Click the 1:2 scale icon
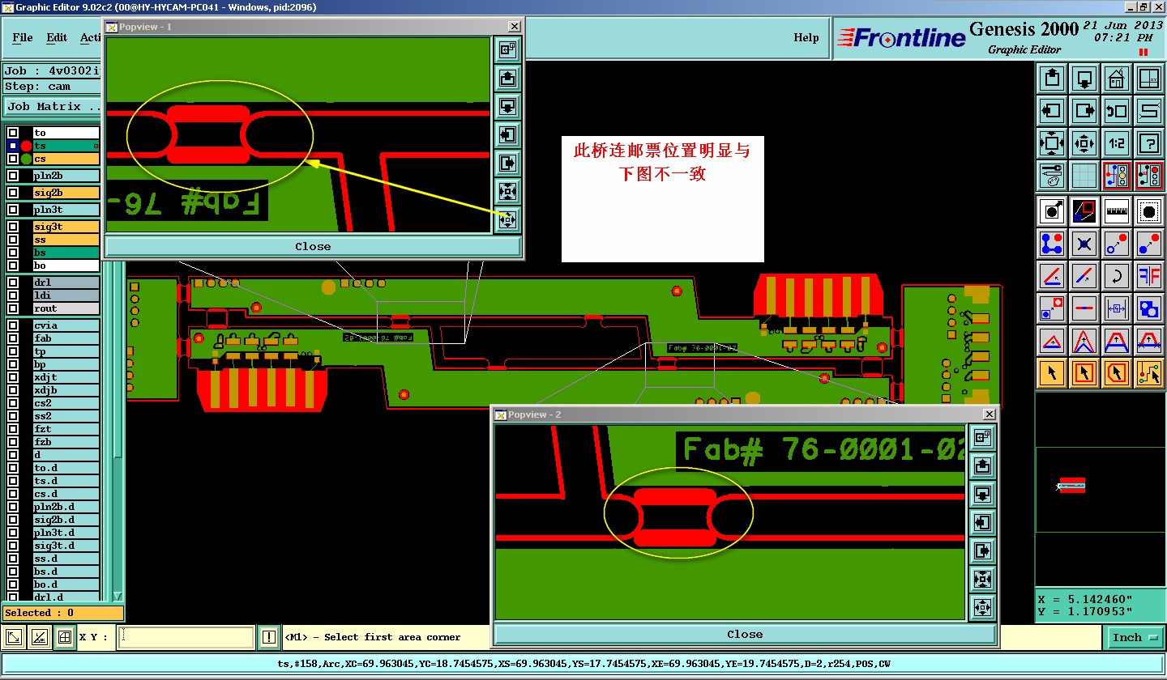Screen dimensions: 1167x680 click(x=1117, y=143)
